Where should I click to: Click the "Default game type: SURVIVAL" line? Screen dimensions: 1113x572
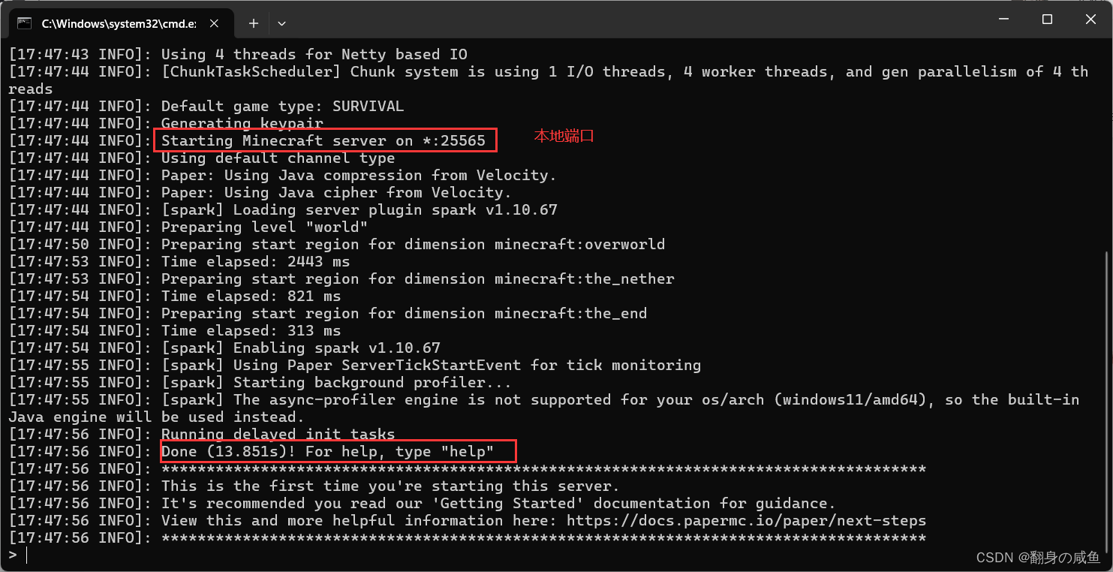[282, 107]
